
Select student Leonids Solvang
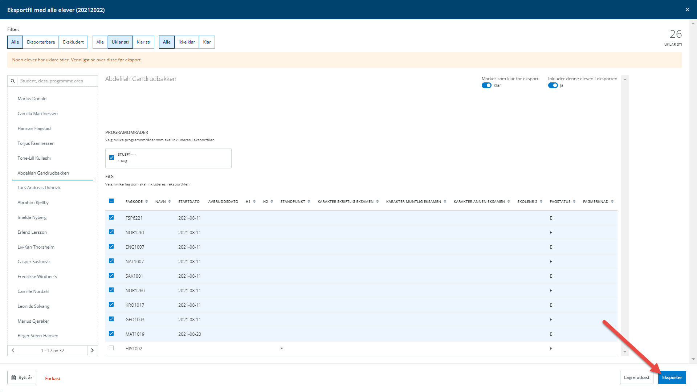tap(33, 306)
